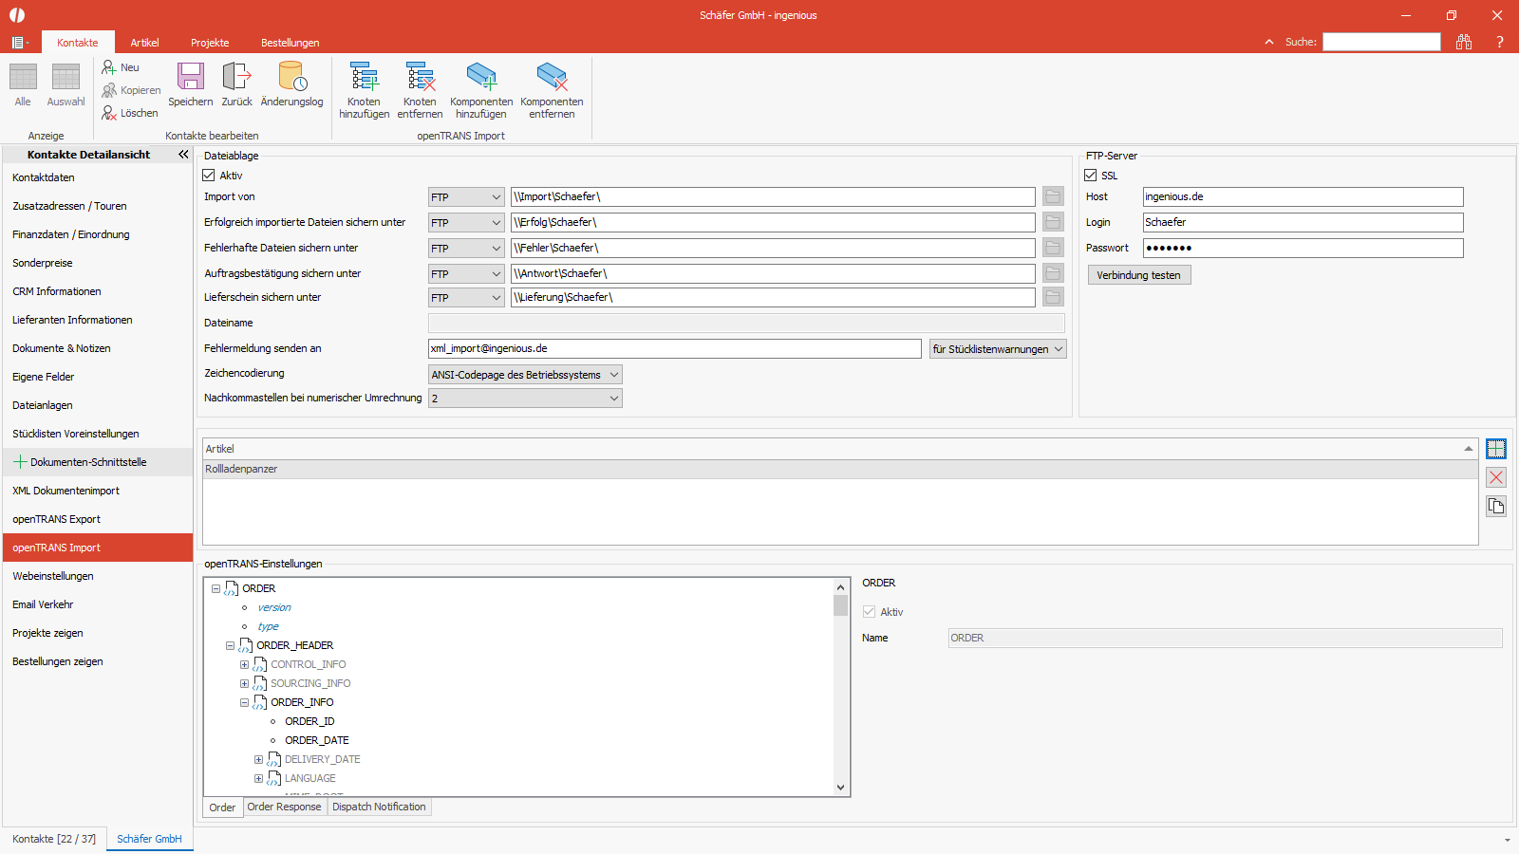Image resolution: width=1519 pixels, height=854 pixels.
Task: Expand the CONTROL_INFO tree node
Action: click(244, 665)
